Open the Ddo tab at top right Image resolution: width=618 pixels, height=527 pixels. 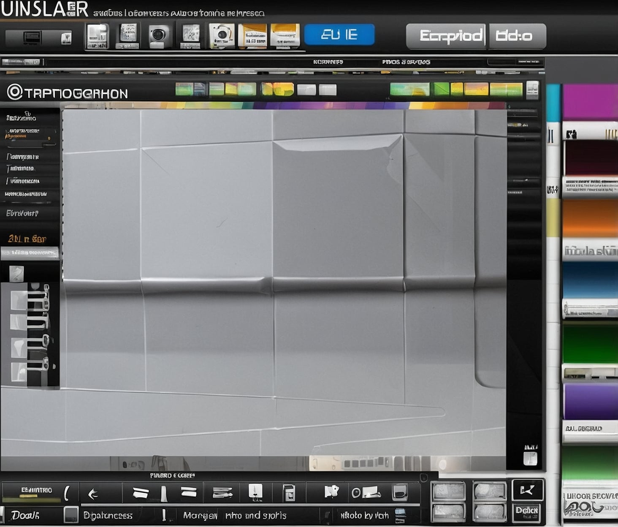(x=517, y=36)
